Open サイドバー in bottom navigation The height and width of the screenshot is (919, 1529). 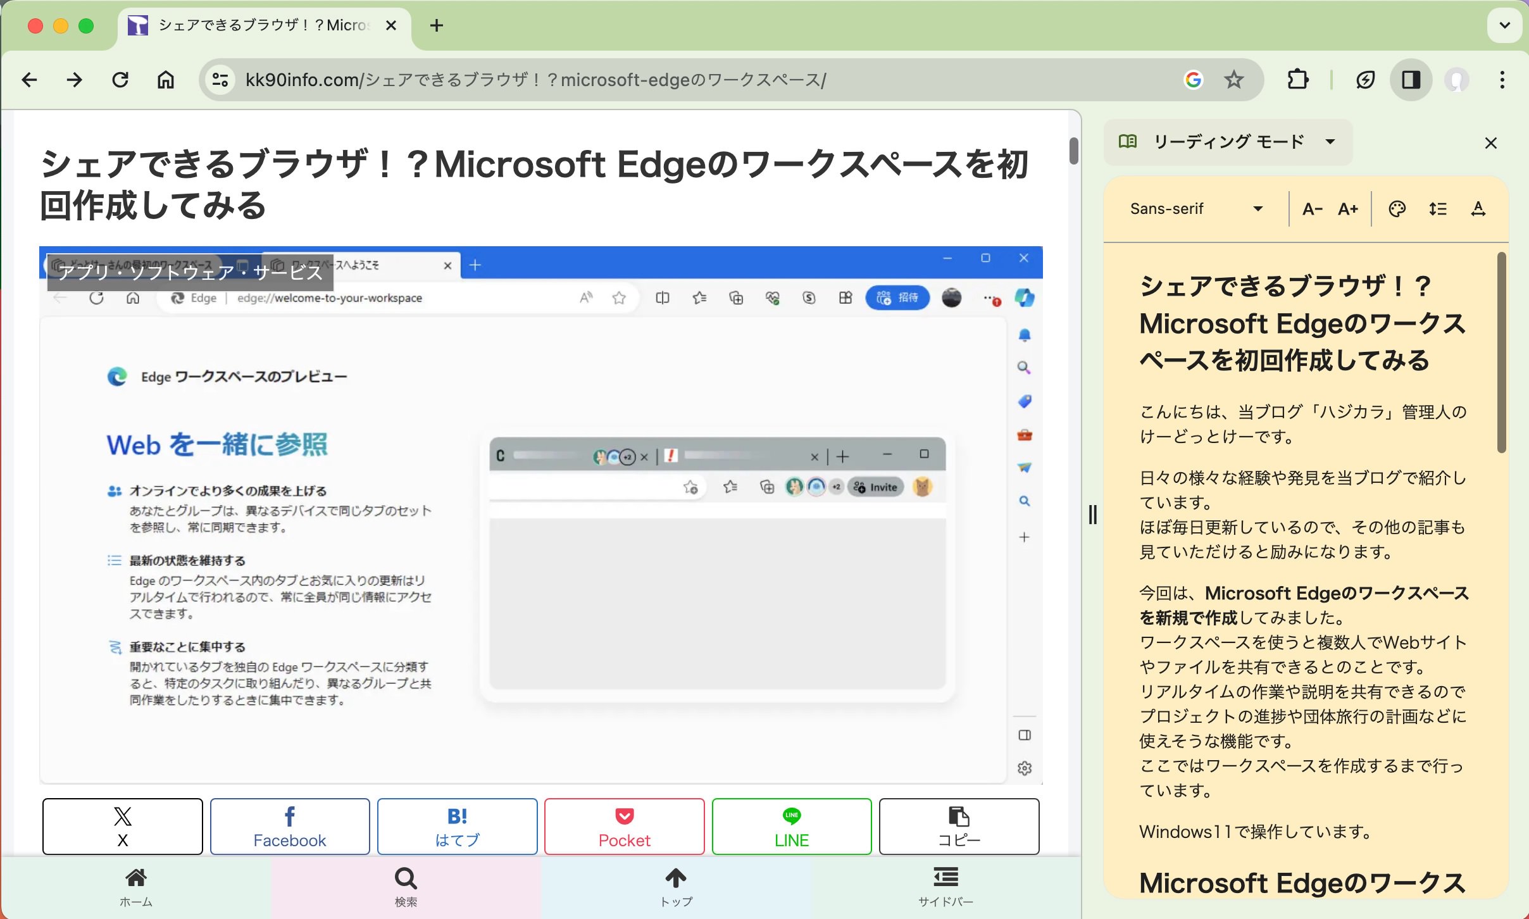click(x=945, y=887)
